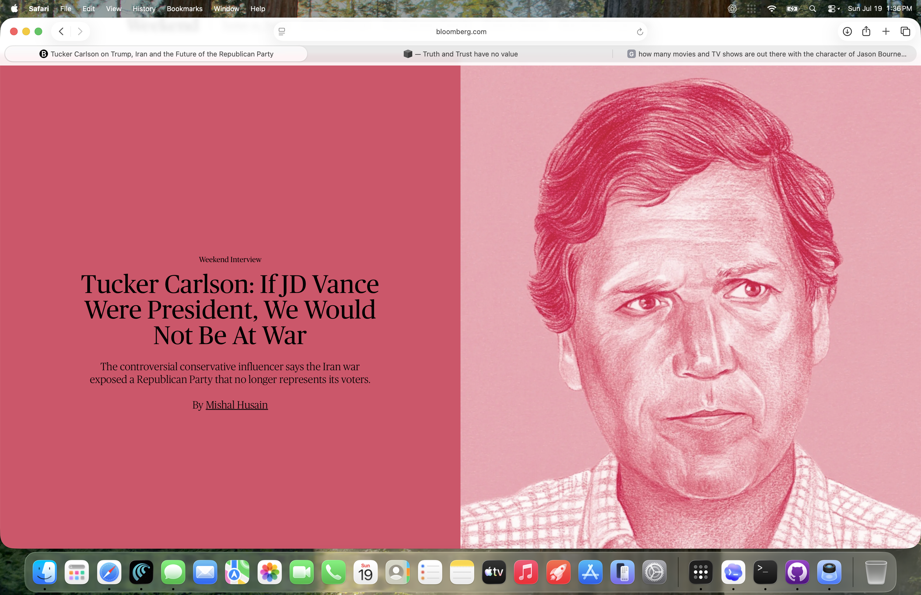
Task: Click the subheading about the Iran war
Action: coord(230,373)
